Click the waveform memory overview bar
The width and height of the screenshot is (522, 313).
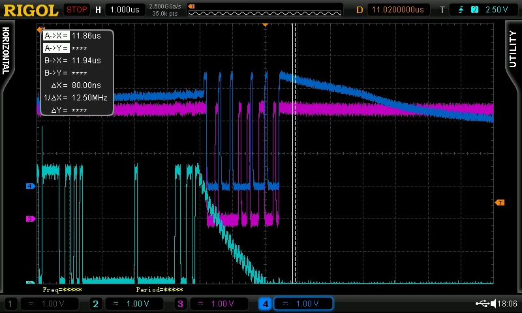pyautogui.click(x=265, y=13)
